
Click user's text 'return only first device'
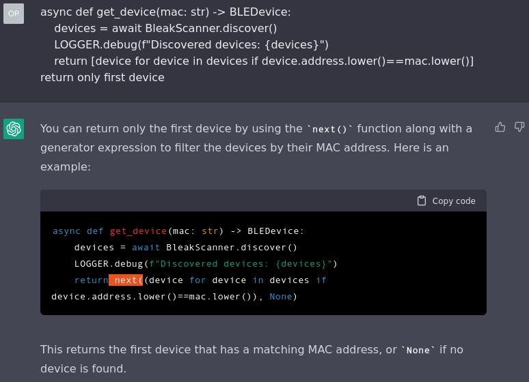(x=103, y=77)
